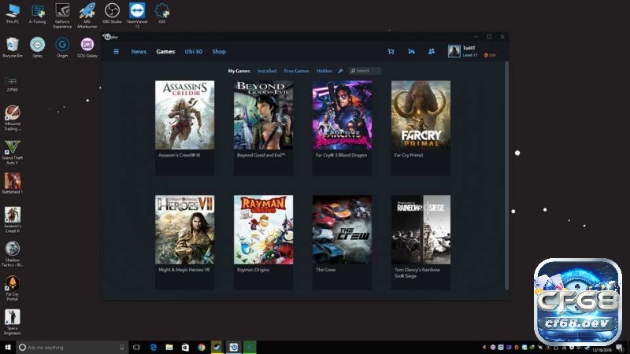The height and width of the screenshot is (354, 630).
Task: Open the News tab
Action: (139, 51)
